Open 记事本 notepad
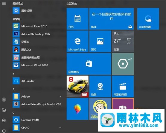This screenshot has height=133, width=166. point(37,42)
